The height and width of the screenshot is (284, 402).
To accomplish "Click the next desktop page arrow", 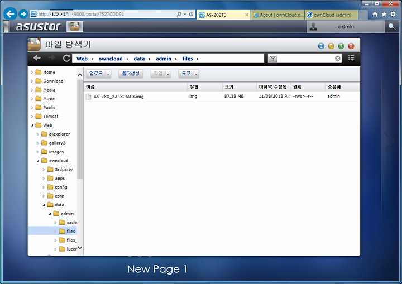I will [x=389, y=141].
